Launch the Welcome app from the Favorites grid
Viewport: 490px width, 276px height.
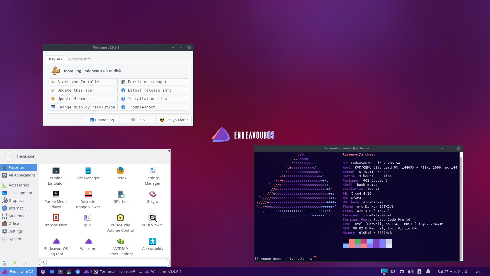[x=88, y=244]
